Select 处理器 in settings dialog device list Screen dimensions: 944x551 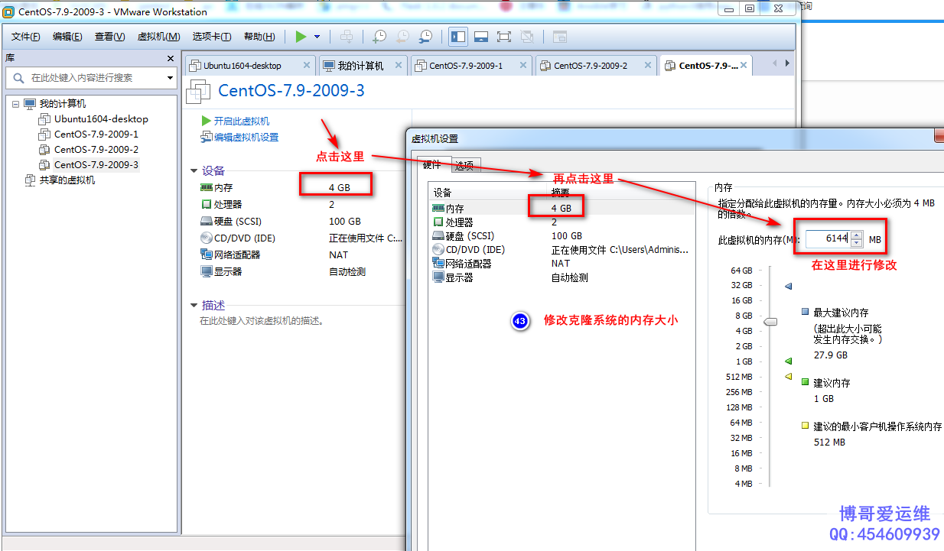pos(562,222)
